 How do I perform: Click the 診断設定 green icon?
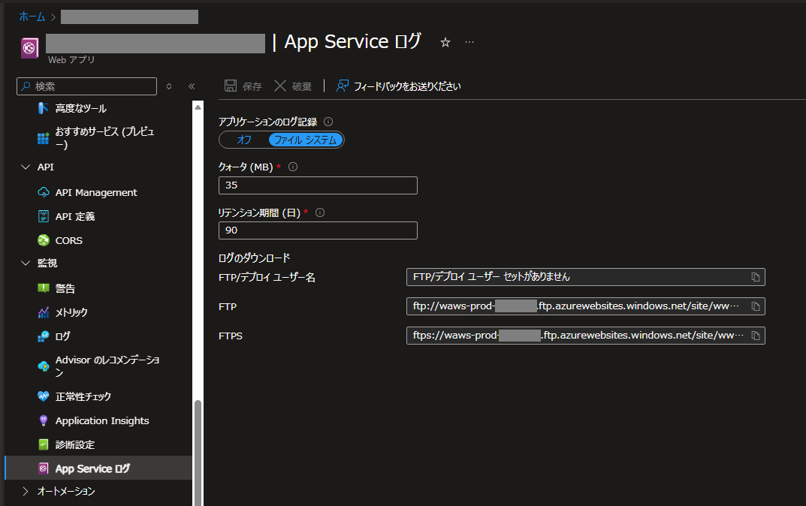[43, 444]
